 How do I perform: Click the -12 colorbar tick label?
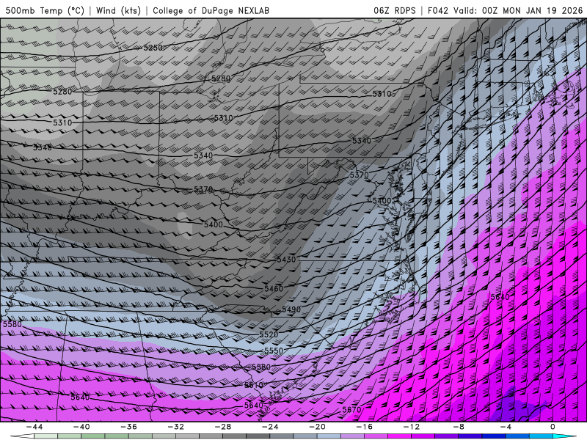tap(412, 427)
